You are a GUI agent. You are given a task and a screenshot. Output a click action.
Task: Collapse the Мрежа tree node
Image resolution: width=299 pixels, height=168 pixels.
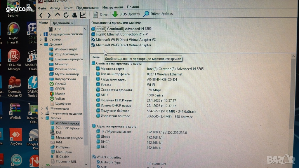[41, 118]
